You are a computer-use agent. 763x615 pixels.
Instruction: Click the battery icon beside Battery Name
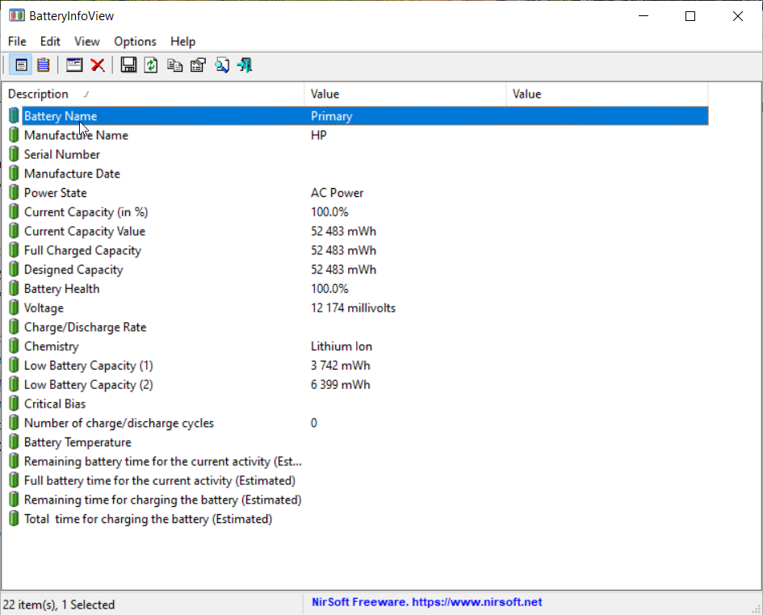[x=14, y=115]
